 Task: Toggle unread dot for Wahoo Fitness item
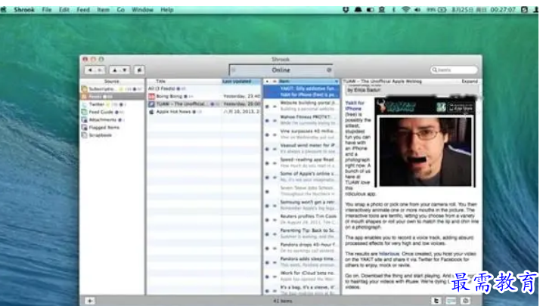click(267, 120)
